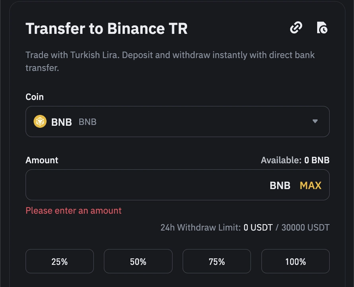Image resolution: width=354 pixels, height=287 pixels.
Task: Click the Available 0 BNB balance text
Action: coord(295,160)
